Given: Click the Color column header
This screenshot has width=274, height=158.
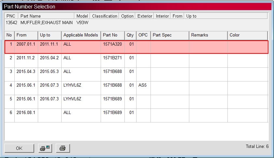Looking at the screenshot, I should click(247, 35).
